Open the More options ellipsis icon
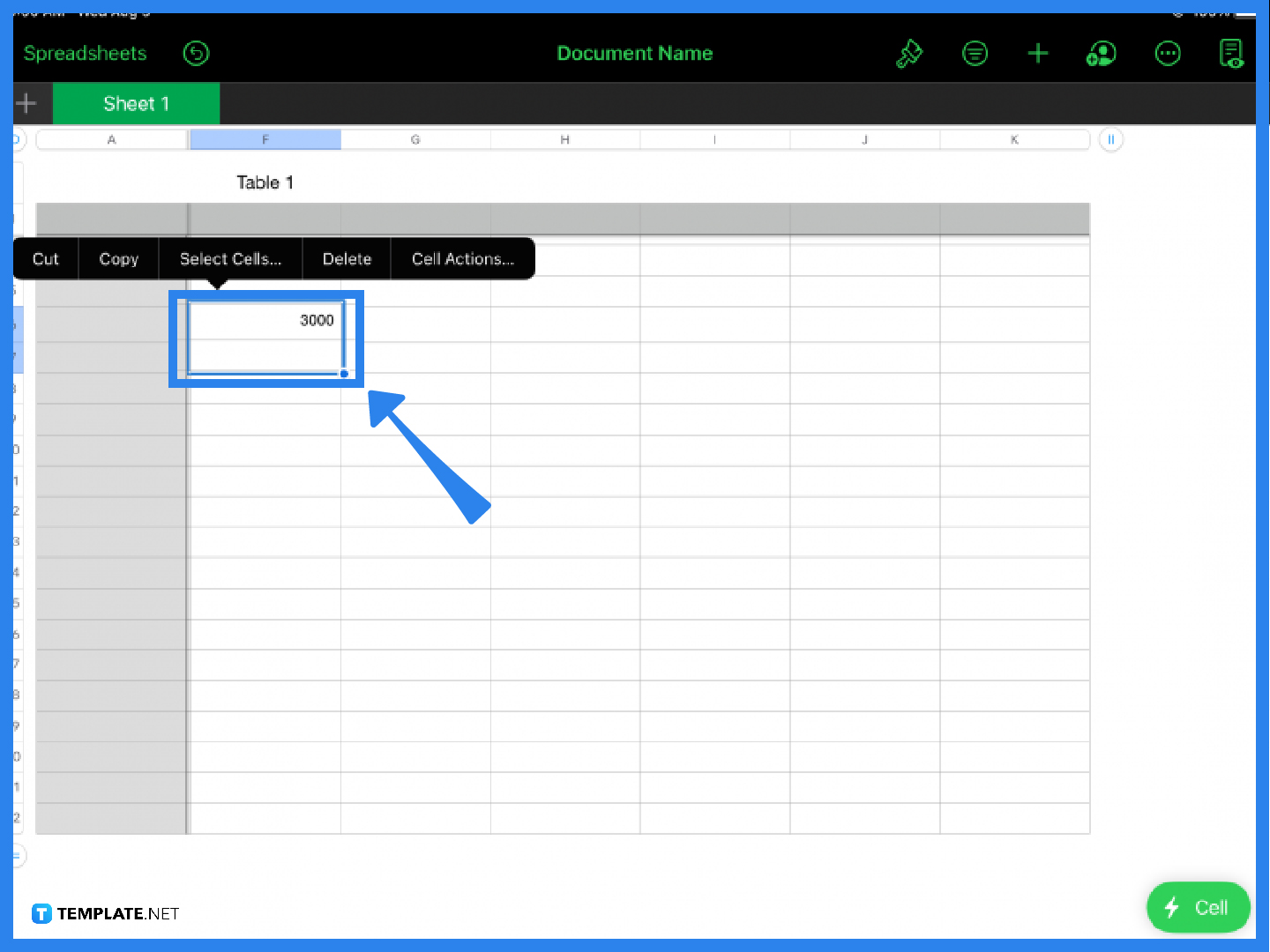This screenshot has width=1270, height=952. point(1168,54)
